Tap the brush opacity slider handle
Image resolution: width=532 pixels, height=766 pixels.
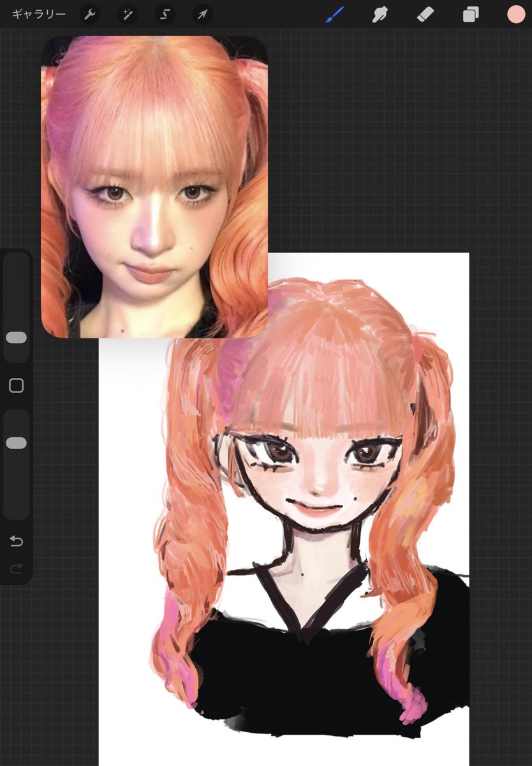(17, 443)
